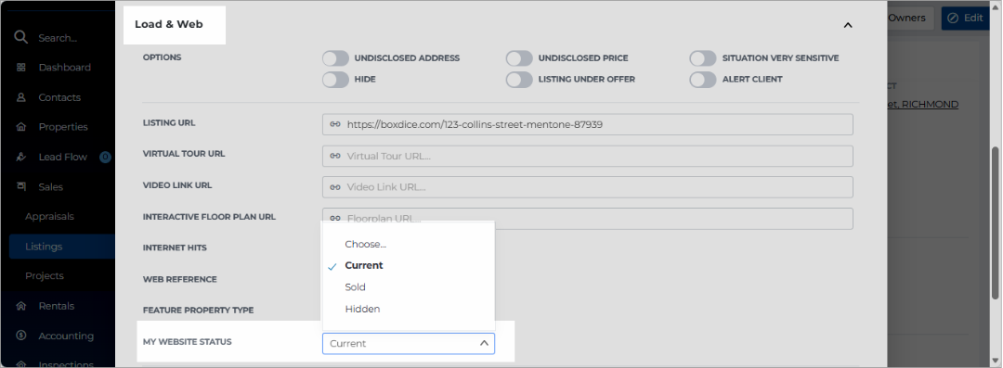Screen dimensions: 1003x368
Task: Click the pencil icon on Edit button
Action: tap(953, 18)
